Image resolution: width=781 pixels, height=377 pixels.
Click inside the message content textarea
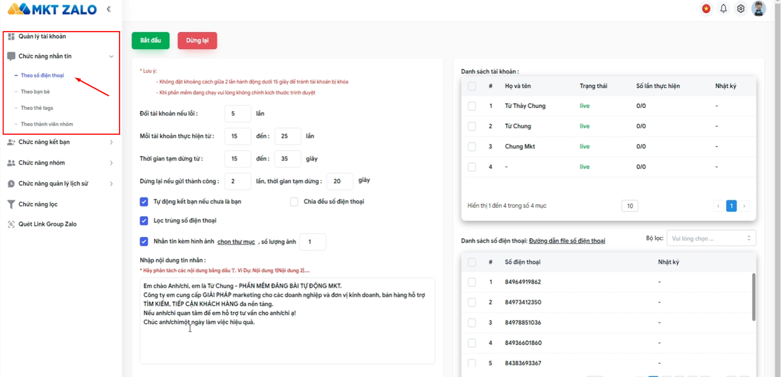coord(288,321)
